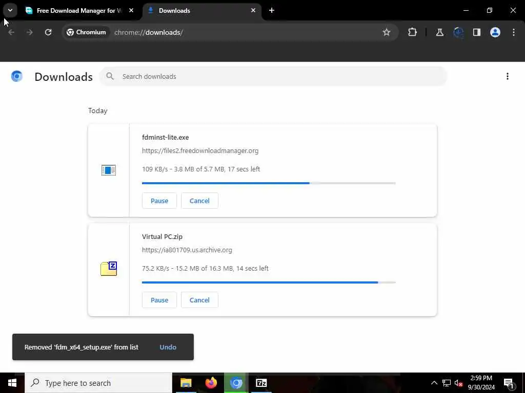Image resolution: width=525 pixels, height=393 pixels.
Task: Open 7-Zip from the taskbar
Action: click(261, 383)
